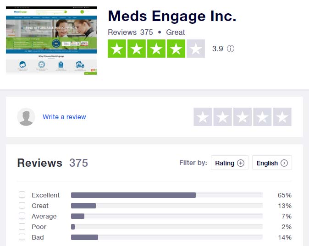Check the Great reviews checkbox
The width and height of the screenshot is (309, 246).
pyautogui.click(x=22, y=205)
